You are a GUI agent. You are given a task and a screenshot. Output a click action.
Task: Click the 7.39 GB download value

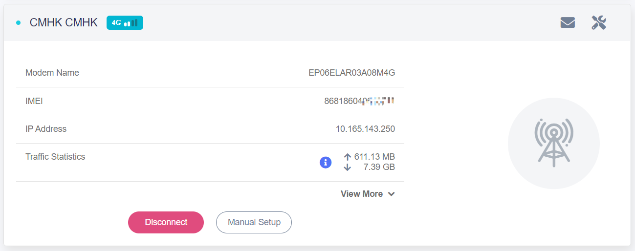(379, 167)
